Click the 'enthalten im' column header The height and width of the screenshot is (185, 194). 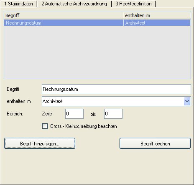click(x=157, y=15)
